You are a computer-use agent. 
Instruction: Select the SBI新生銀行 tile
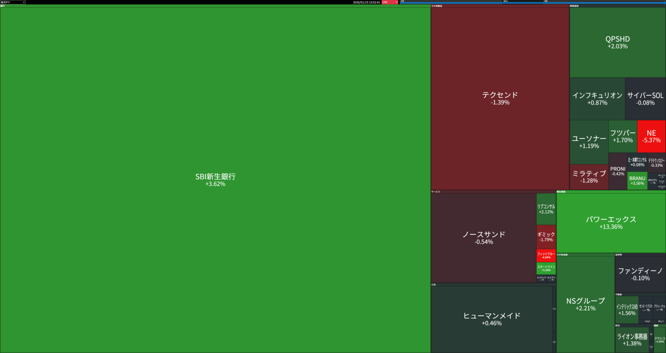click(x=215, y=180)
